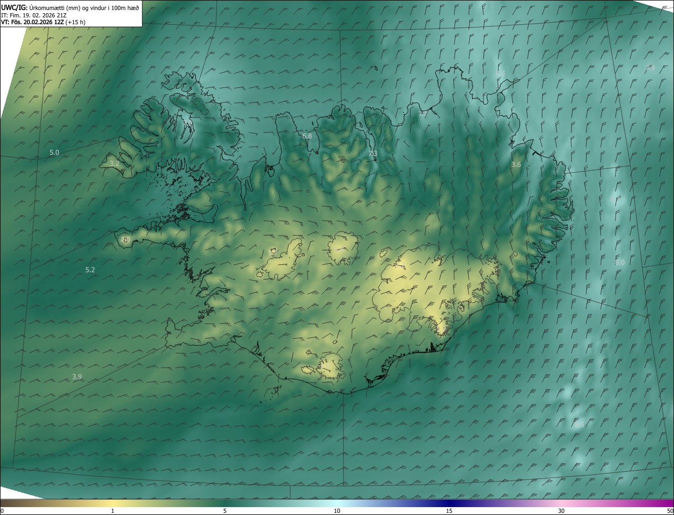The height and width of the screenshot is (515, 674).
Task: Click the magenta end of the color scale
Action: tap(665, 503)
